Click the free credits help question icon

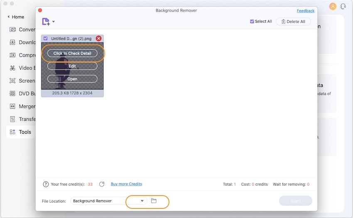click(46, 184)
